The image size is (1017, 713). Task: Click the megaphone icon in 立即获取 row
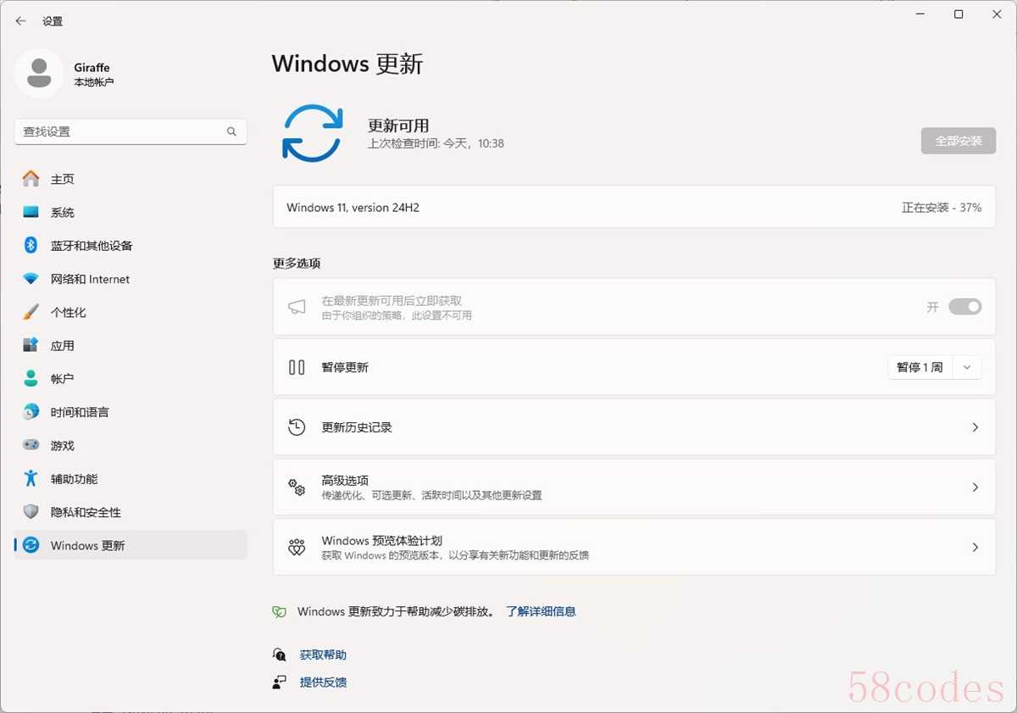297,307
